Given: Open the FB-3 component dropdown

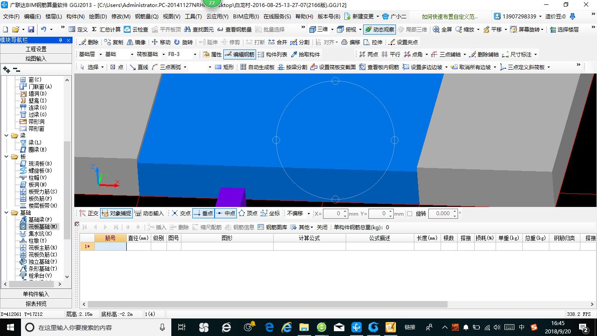Looking at the screenshot, I should point(194,55).
